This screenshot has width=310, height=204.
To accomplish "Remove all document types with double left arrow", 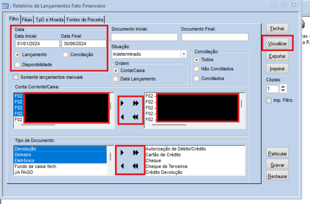I will [x=136, y=166].
